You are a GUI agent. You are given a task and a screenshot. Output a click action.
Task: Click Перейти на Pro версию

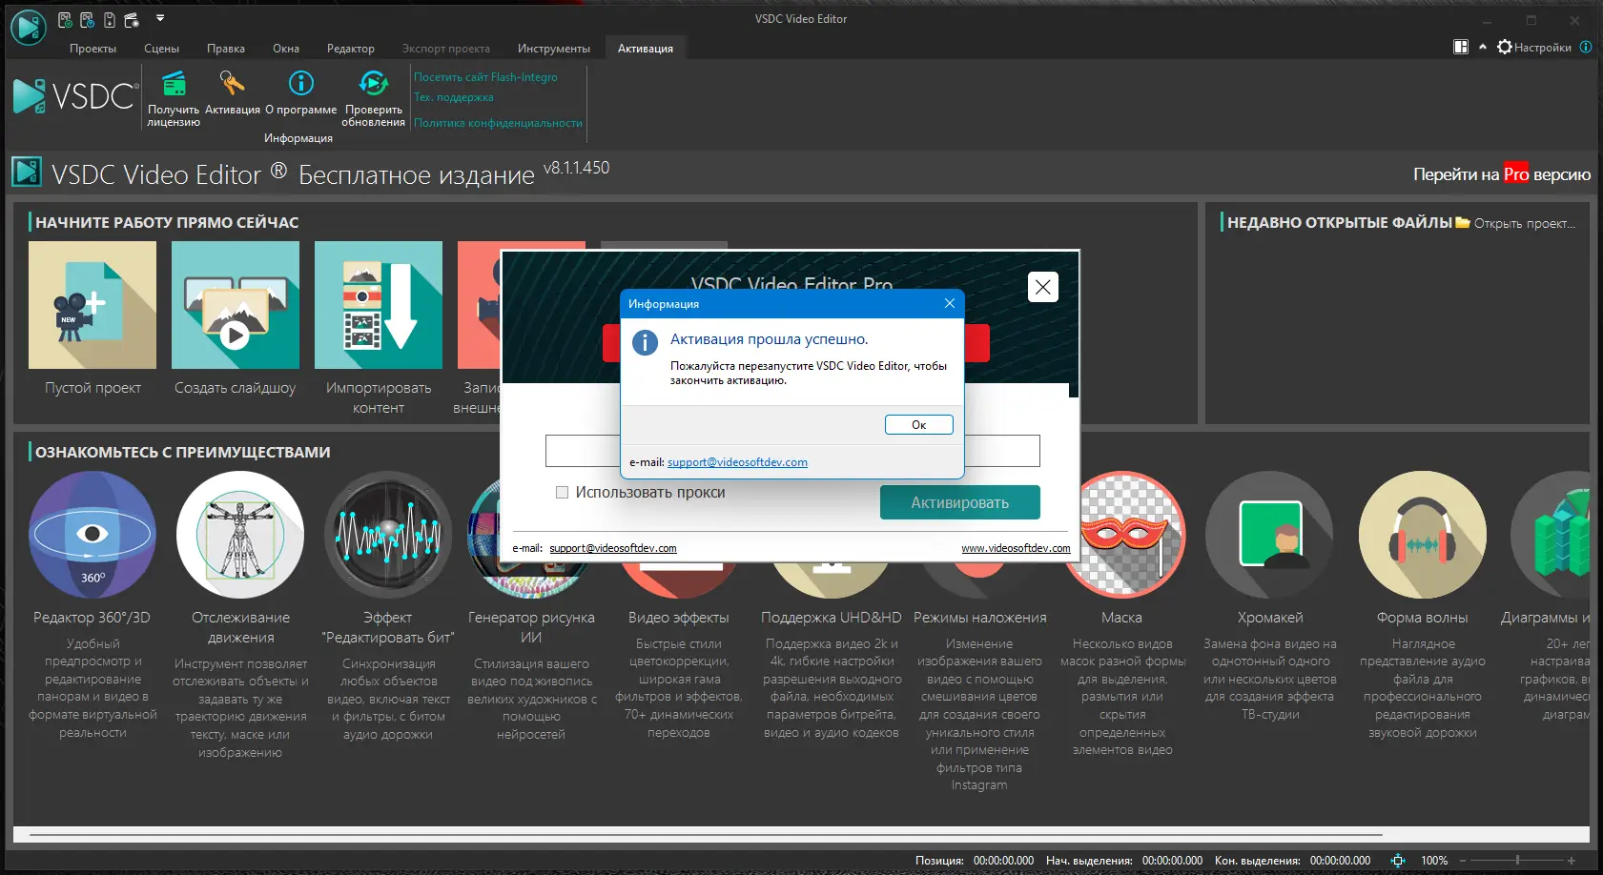coord(1502,174)
